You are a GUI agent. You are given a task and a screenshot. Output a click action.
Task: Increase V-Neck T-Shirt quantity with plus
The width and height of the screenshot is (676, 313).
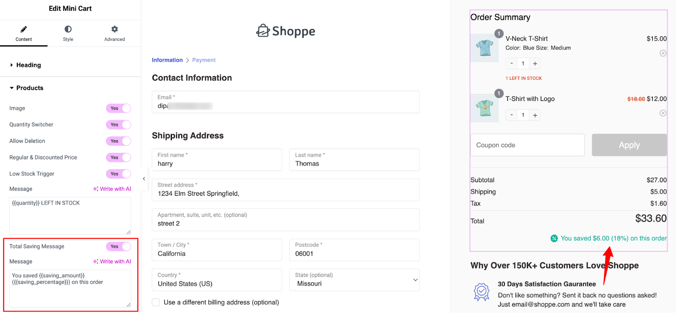point(535,64)
